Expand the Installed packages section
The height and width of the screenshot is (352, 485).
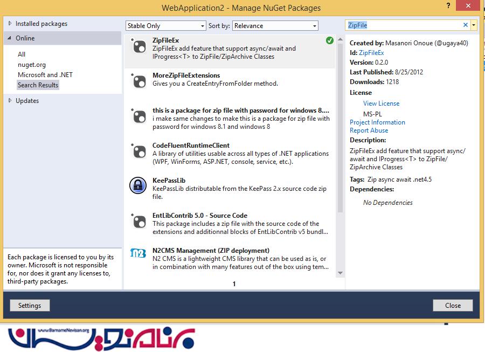10,24
